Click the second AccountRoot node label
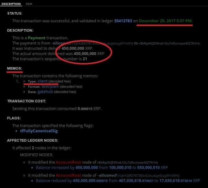 [x=68, y=175]
